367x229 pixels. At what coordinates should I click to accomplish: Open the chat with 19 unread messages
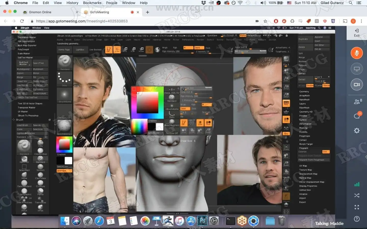coord(357,116)
